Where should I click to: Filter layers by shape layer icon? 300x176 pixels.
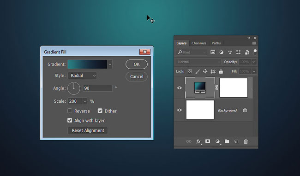[x=238, y=53]
